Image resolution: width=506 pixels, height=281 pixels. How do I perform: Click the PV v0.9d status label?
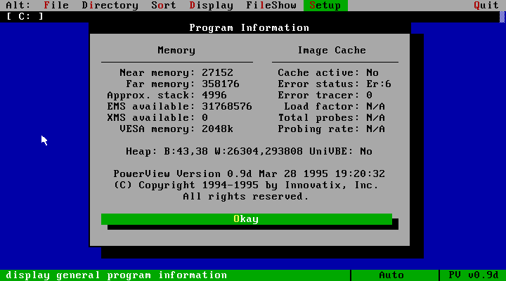coord(473,275)
